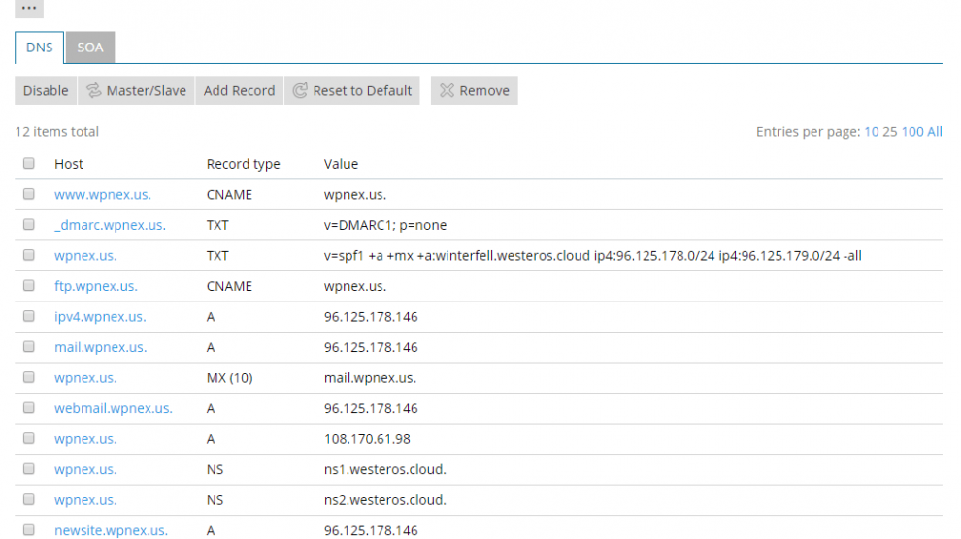Open the ipv4.wpnex.us. host record
The height and width of the screenshot is (539, 961).
click(100, 316)
